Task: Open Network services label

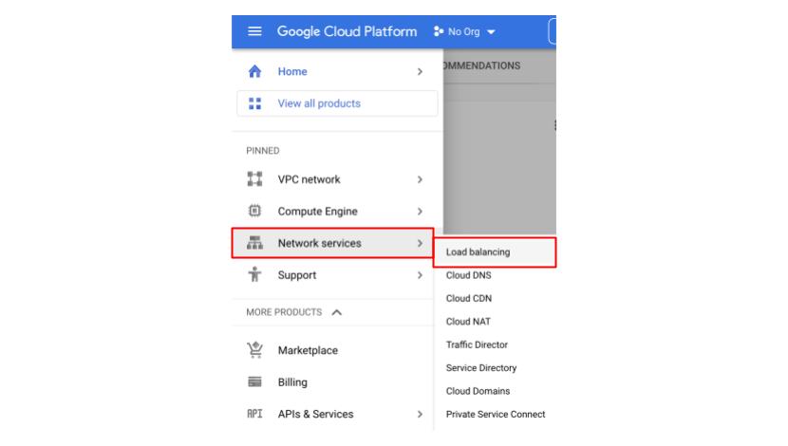Action: click(x=319, y=243)
